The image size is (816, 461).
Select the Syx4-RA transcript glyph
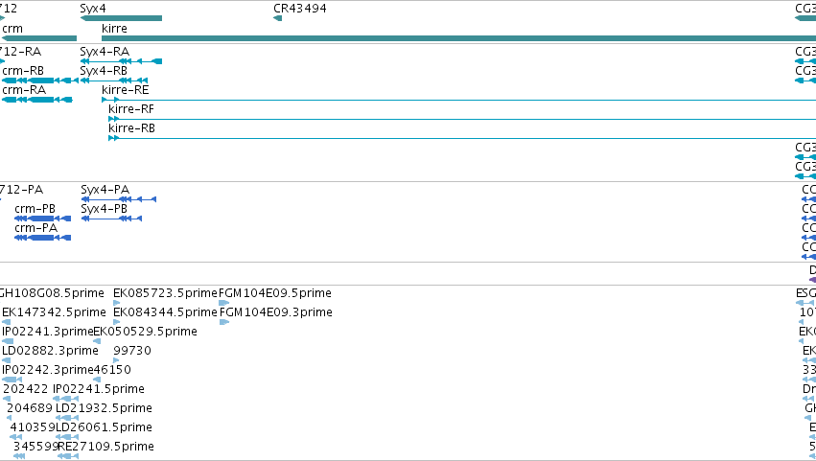[121, 61]
